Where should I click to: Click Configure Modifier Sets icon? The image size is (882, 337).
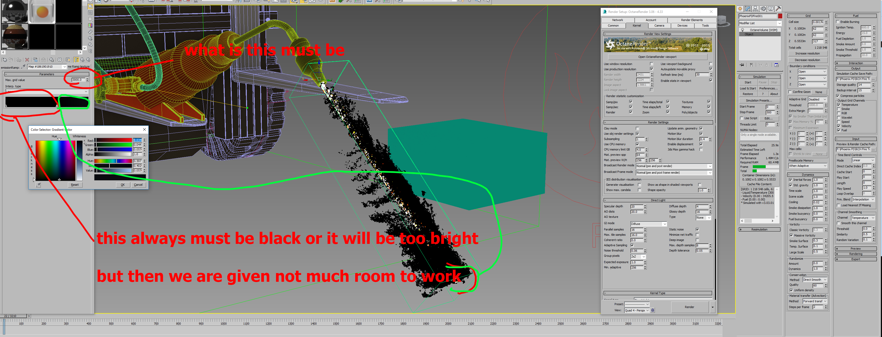(776, 65)
